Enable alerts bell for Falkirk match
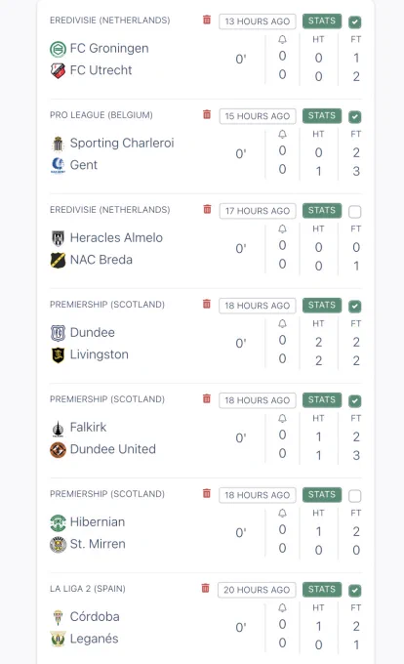Screen dimensions: 404x664 coord(282,419)
